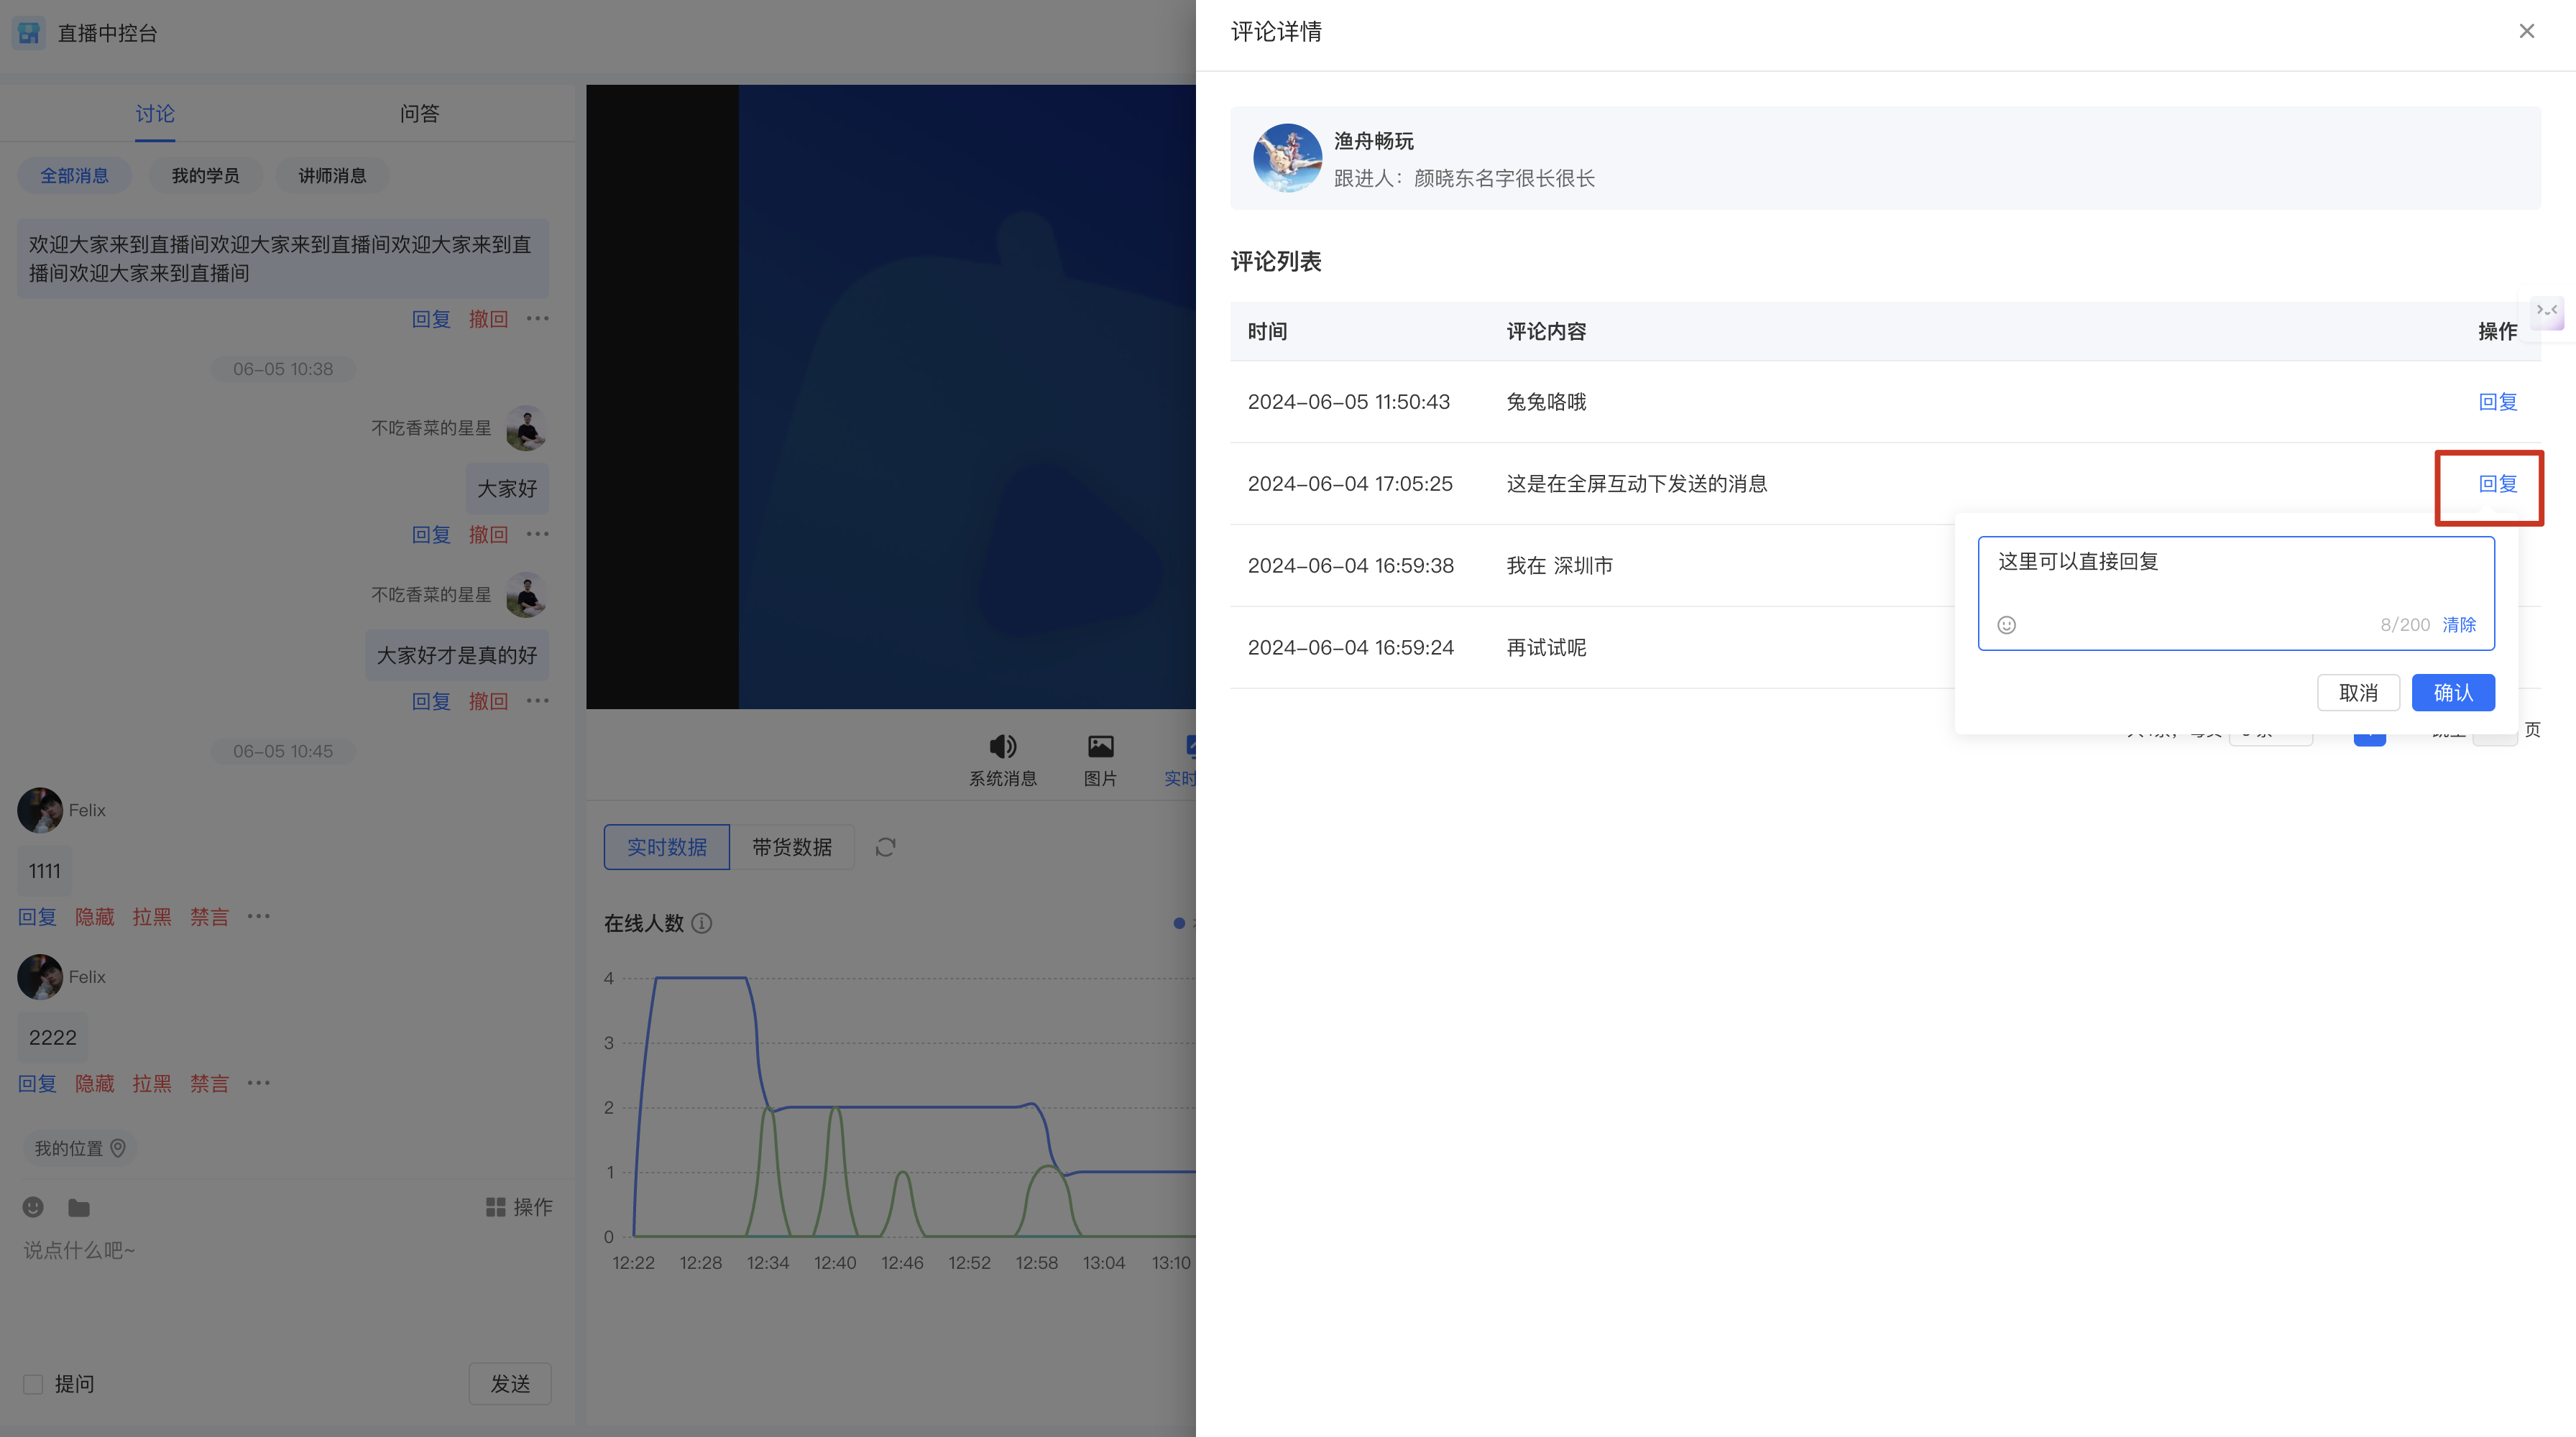The width and height of the screenshot is (2576, 1437).
Task: Click 回复 under the 大家好 message
Action: (x=431, y=535)
